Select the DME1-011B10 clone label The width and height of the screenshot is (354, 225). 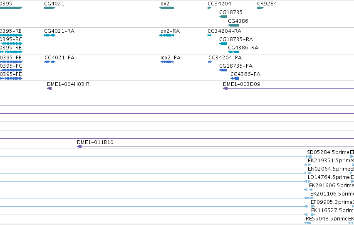(95, 142)
